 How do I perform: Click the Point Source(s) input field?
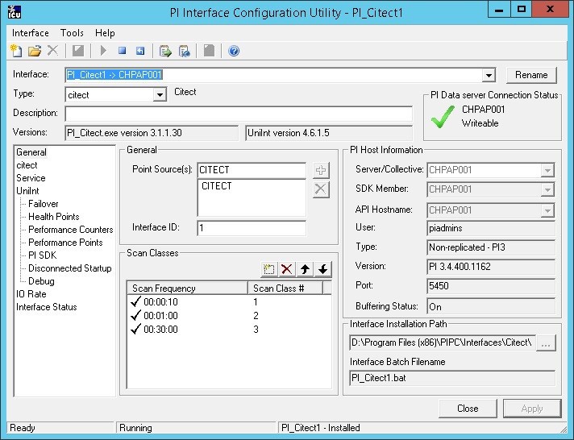pos(252,170)
